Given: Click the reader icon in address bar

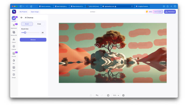Looking at the screenshot, I should (132, 6).
